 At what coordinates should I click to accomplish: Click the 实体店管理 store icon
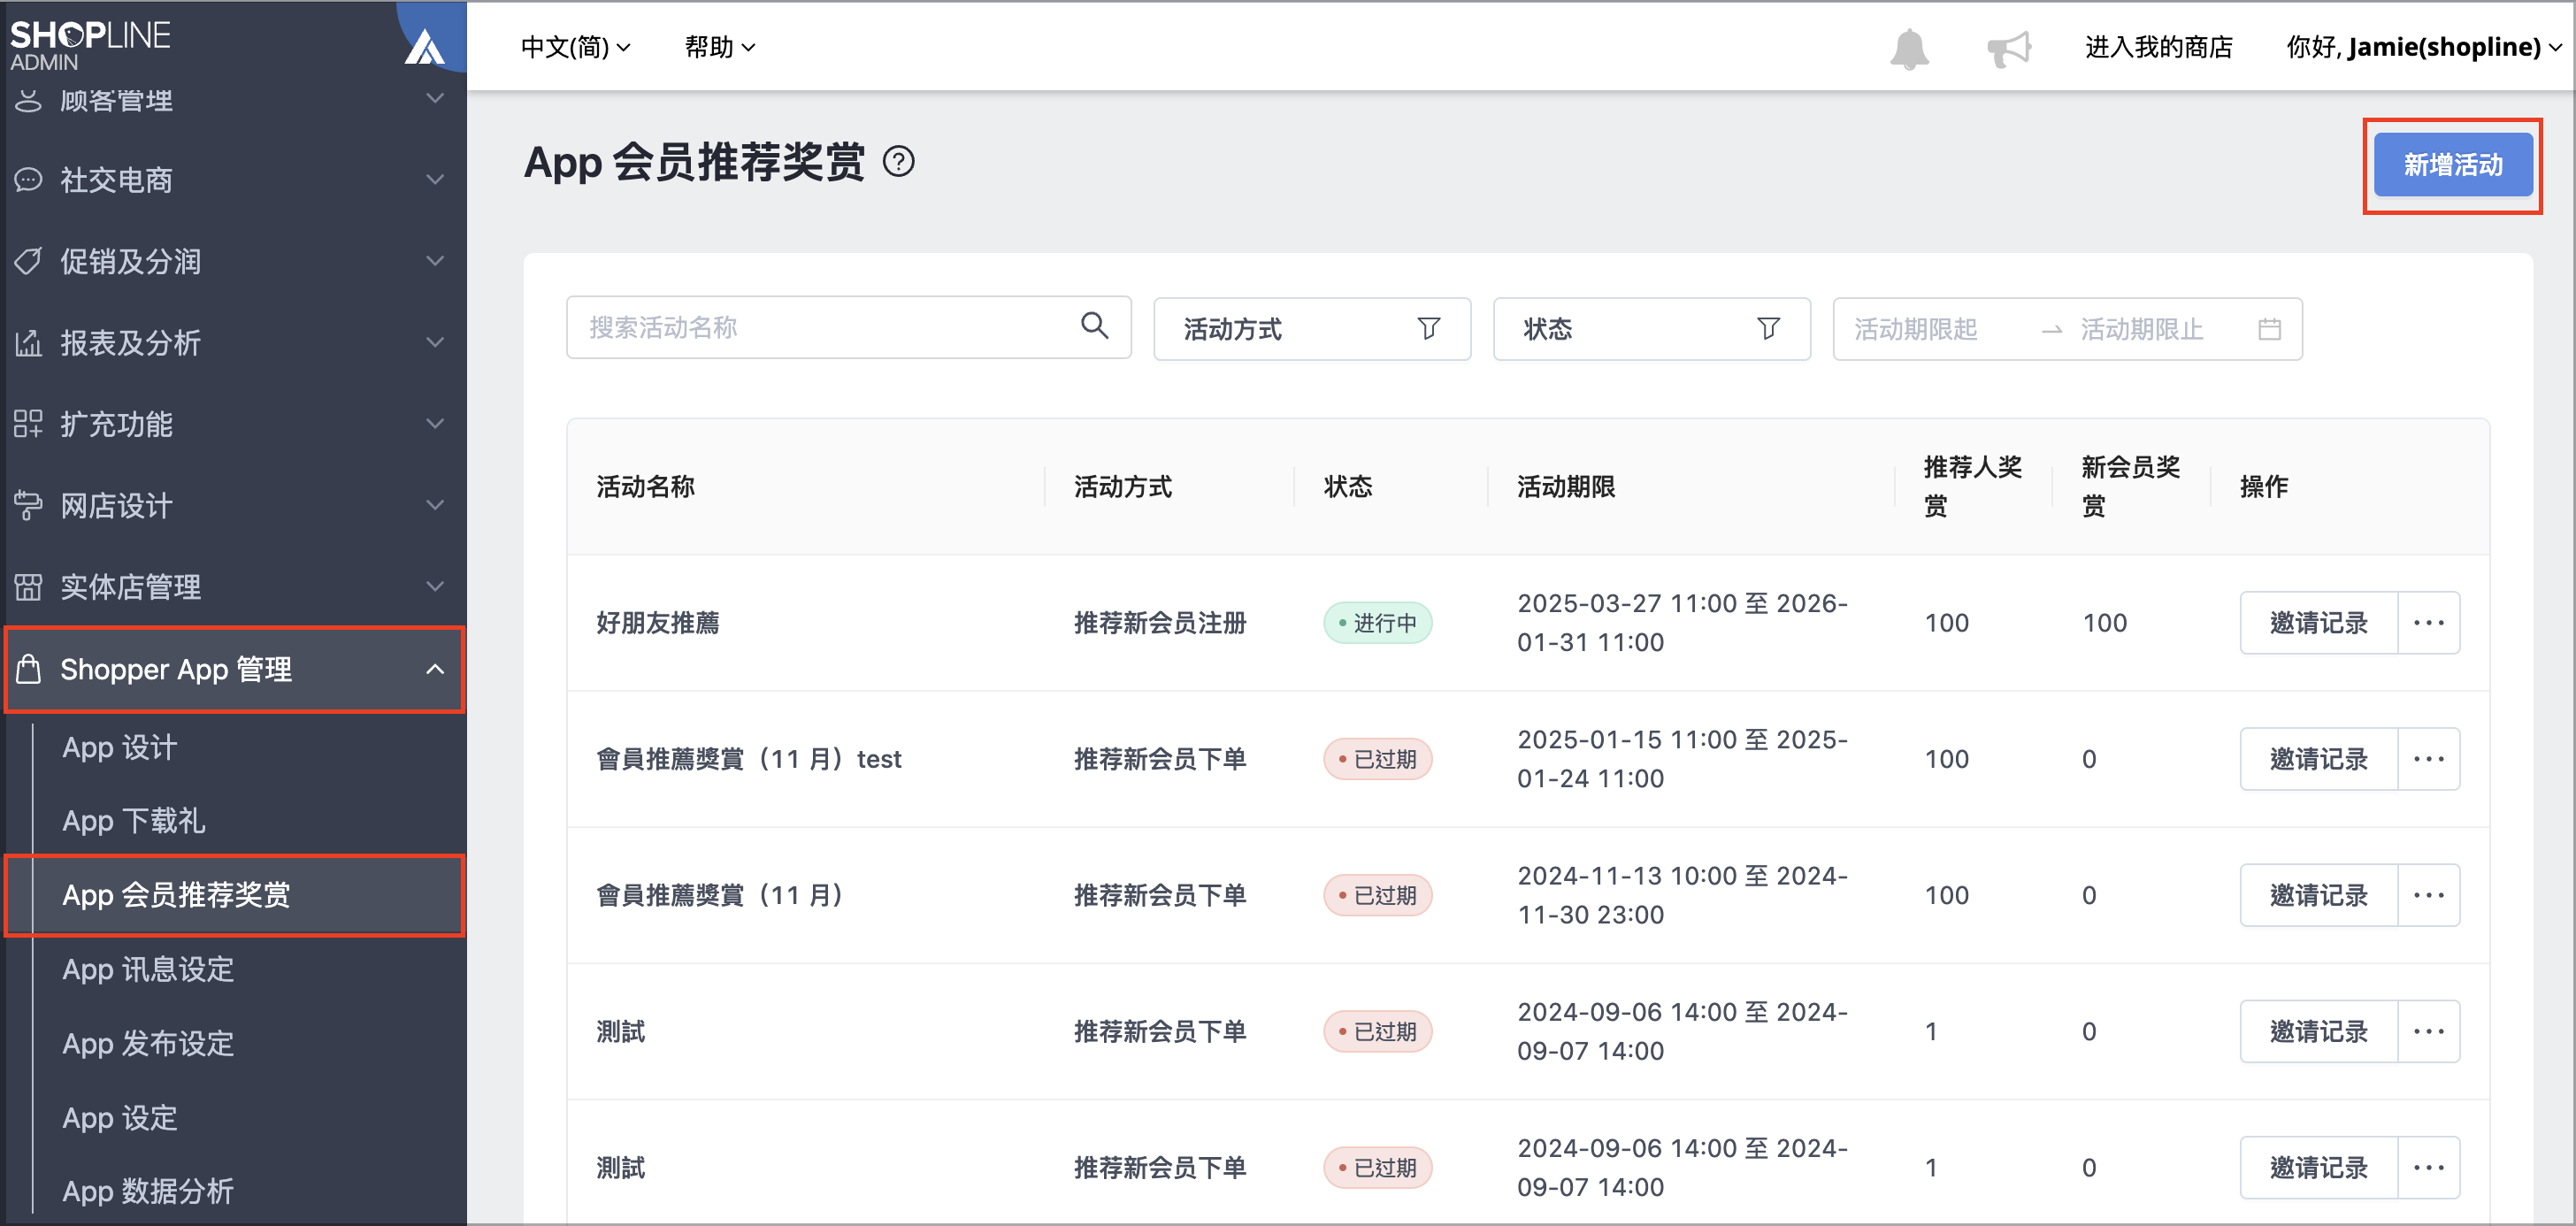point(28,587)
